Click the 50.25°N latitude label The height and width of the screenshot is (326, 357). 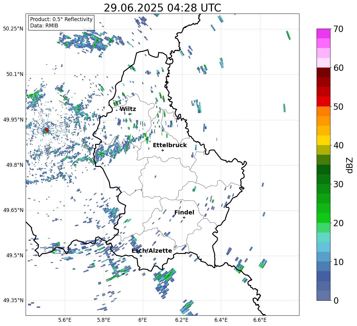coord(13,29)
